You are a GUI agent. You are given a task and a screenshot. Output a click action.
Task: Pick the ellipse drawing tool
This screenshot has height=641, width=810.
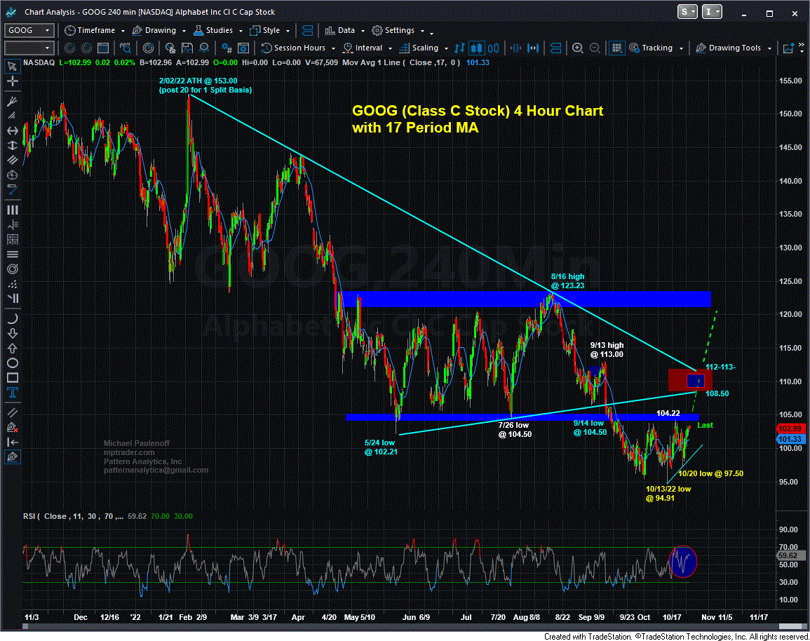click(13, 363)
